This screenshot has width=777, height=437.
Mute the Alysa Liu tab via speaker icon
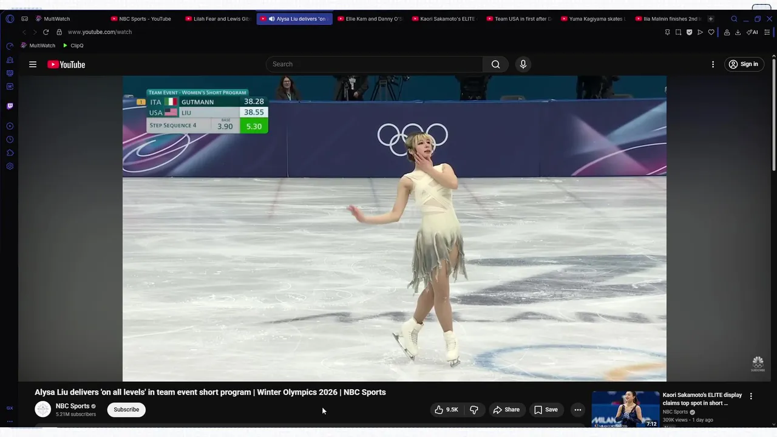(x=271, y=19)
